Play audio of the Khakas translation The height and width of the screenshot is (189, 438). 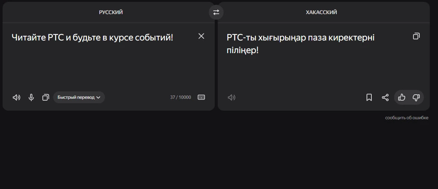pyautogui.click(x=231, y=98)
